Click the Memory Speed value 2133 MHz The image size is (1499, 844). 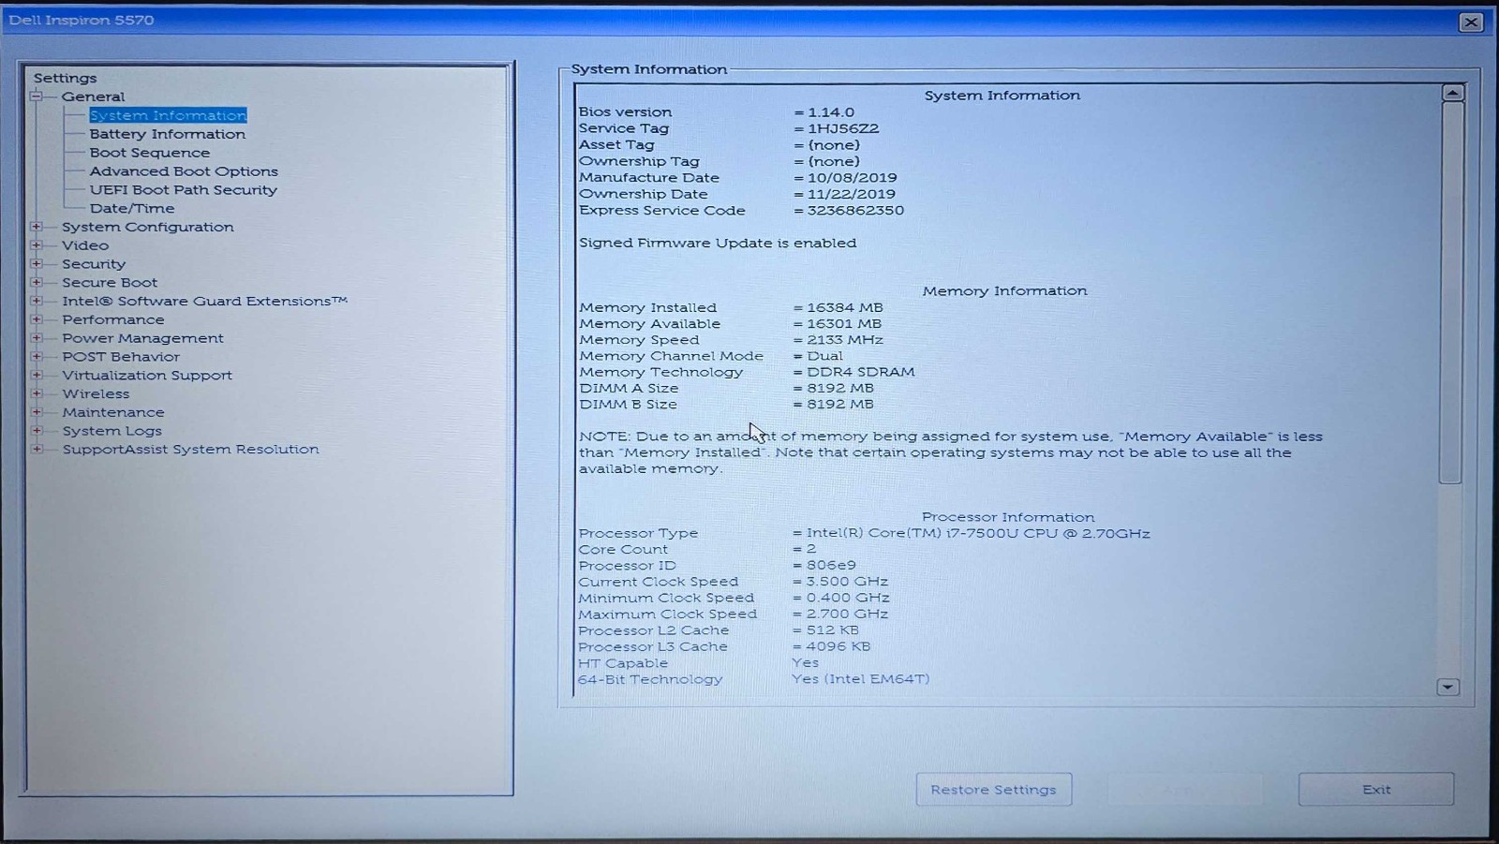(844, 340)
